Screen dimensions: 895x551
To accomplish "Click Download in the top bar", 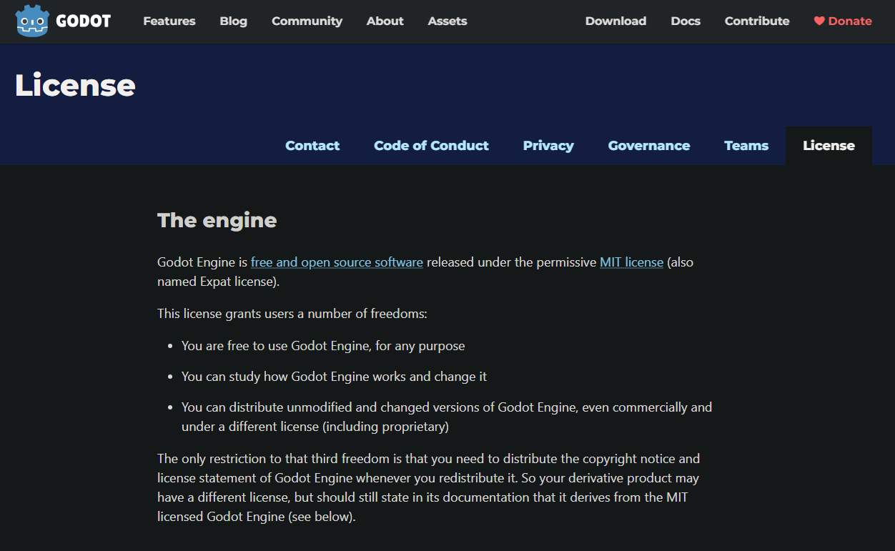I will (615, 21).
